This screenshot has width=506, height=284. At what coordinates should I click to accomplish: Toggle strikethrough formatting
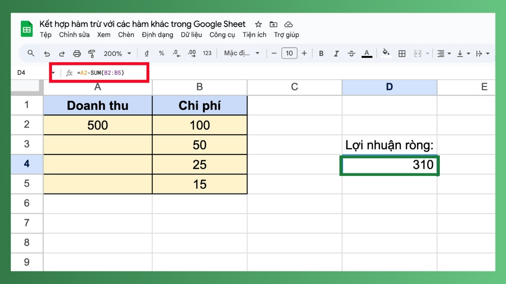point(351,53)
